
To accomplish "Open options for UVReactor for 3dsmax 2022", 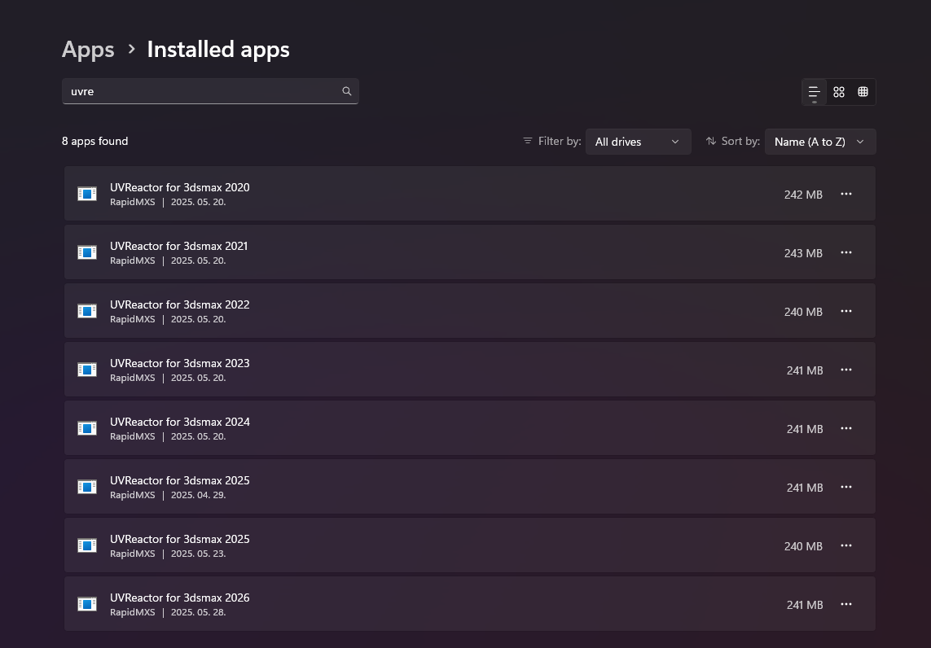I will (x=846, y=312).
